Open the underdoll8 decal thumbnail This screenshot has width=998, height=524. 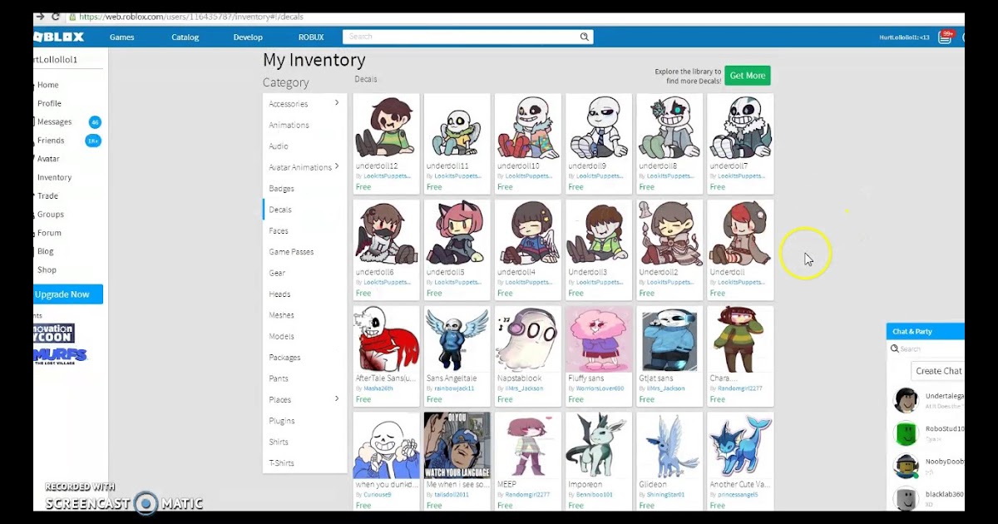point(669,126)
